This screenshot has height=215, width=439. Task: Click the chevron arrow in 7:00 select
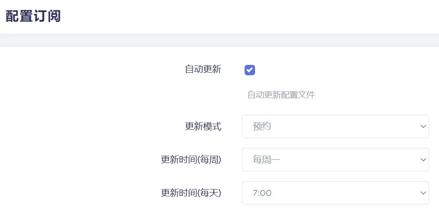click(x=423, y=193)
